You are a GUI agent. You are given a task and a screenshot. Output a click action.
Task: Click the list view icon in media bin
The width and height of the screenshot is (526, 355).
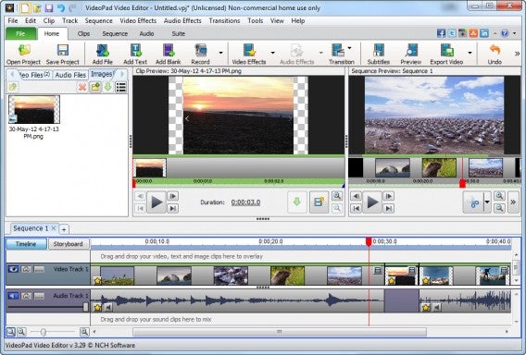[120, 87]
